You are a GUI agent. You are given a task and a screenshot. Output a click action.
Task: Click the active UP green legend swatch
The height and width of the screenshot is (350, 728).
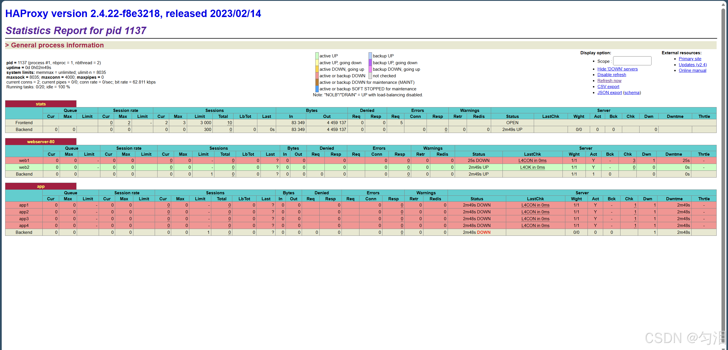point(317,56)
